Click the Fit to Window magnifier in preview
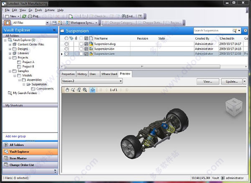 pos(85,90)
